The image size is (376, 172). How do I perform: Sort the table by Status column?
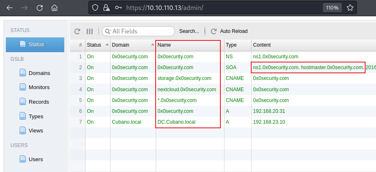tap(96, 45)
